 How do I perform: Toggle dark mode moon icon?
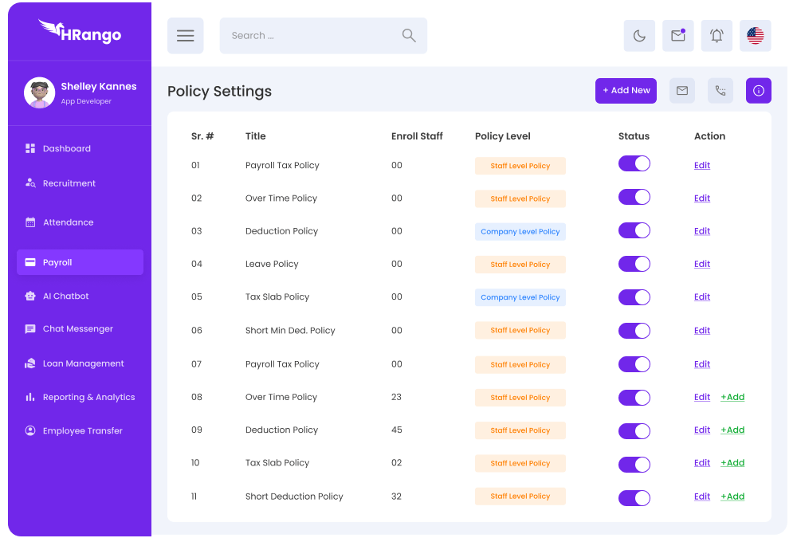[639, 36]
